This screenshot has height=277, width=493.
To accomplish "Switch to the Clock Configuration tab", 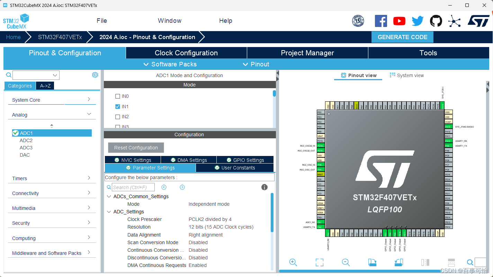I will pyautogui.click(x=186, y=53).
